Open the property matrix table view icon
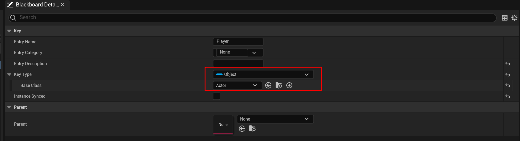520x141 pixels. pyautogui.click(x=505, y=18)
